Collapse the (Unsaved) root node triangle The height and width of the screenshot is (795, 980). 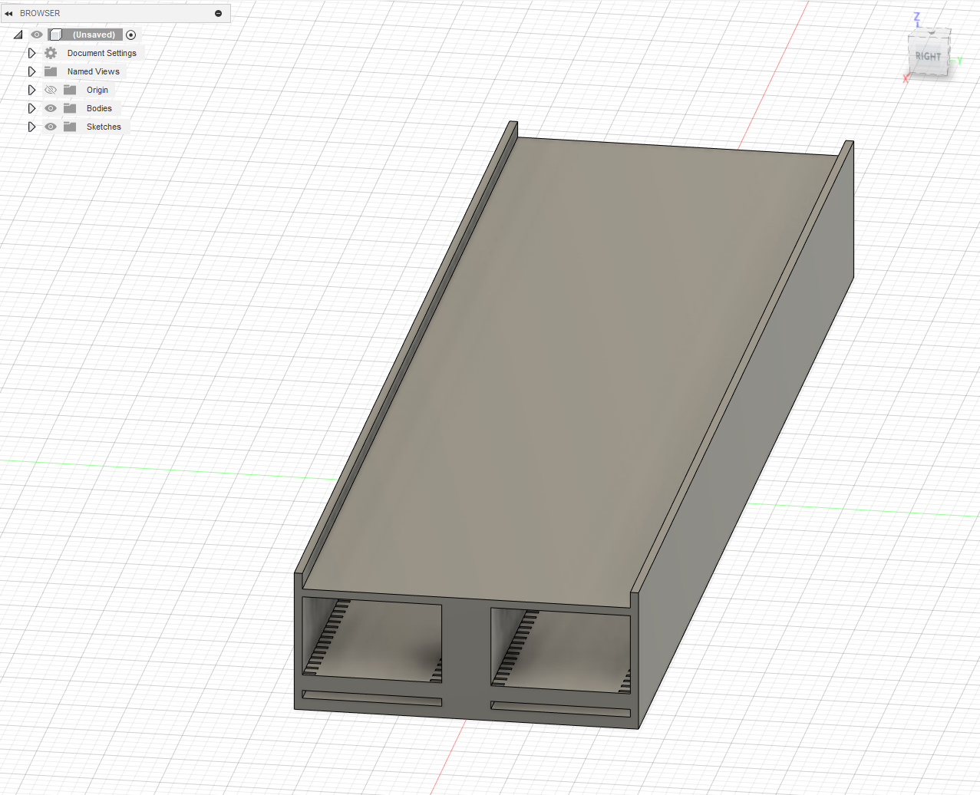point(18,35)
